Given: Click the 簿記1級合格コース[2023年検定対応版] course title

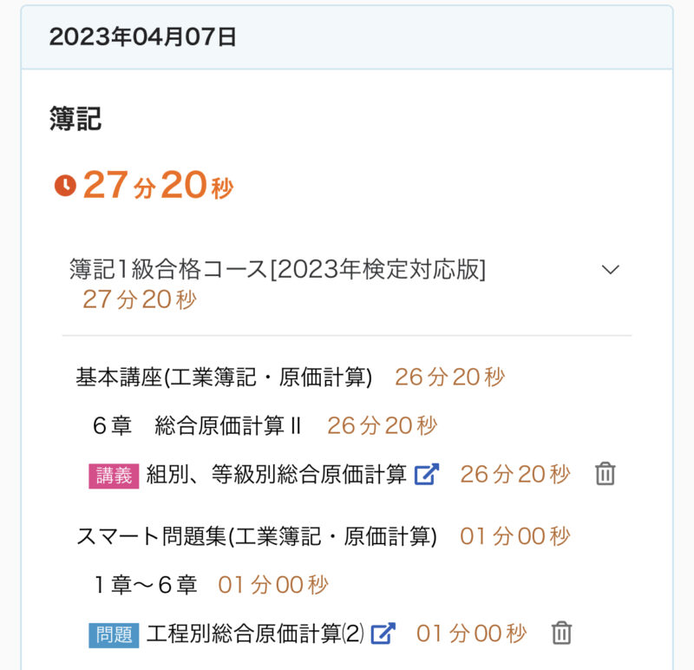Looking at the screenshot, I should tap(278, 269).
